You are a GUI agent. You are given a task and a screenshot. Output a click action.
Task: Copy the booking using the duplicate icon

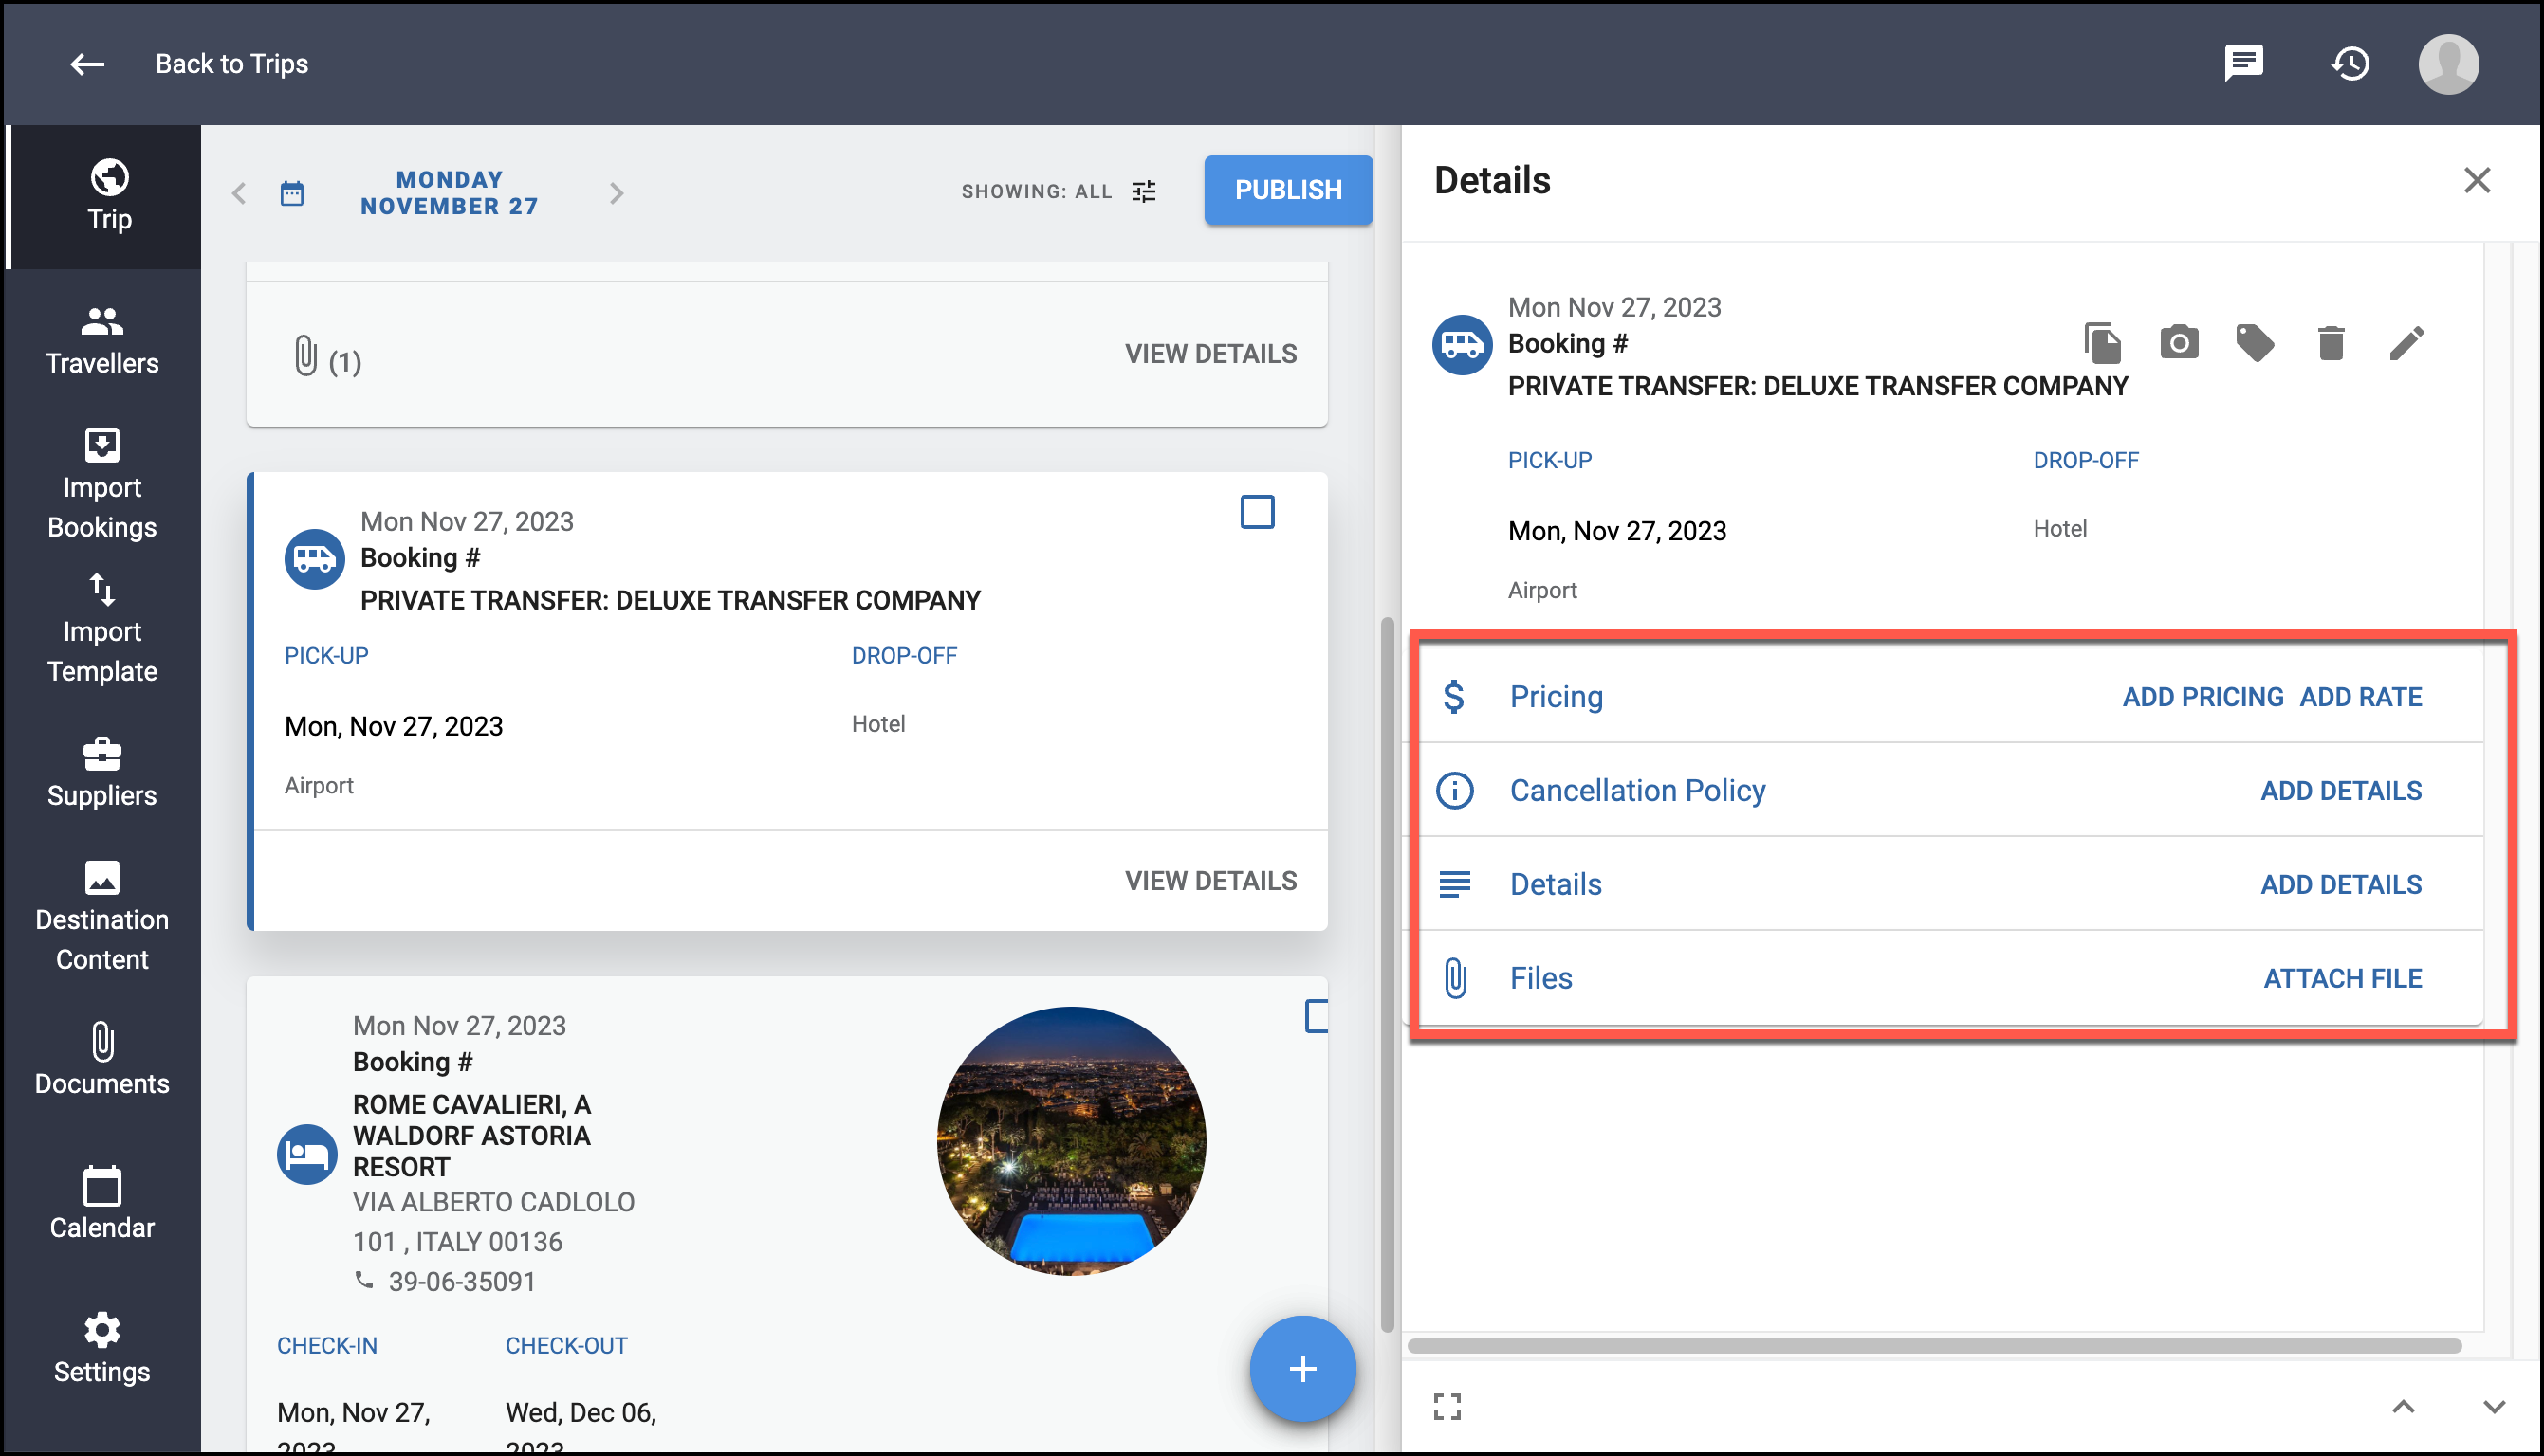coord(2103,343)
